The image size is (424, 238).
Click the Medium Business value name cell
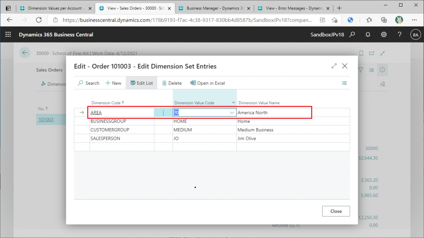click(293, 130)
